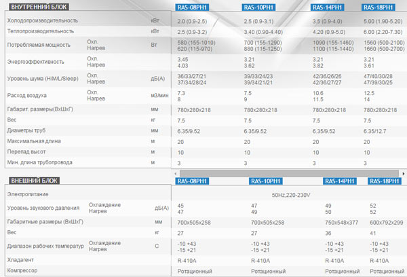Click RAS-08PH1 header in the indoor unit table

(x=192, y=7)
